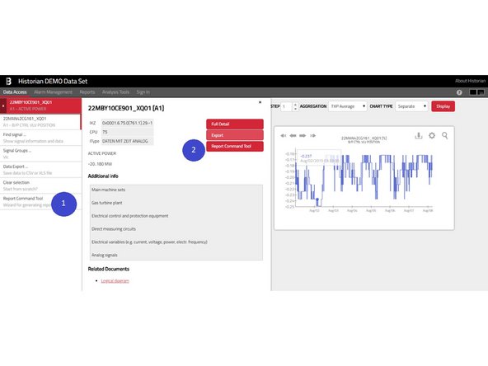The width and height of the screenshot is (488, 366).
Task: Click the STEP number input field
Action: point(287,106)
